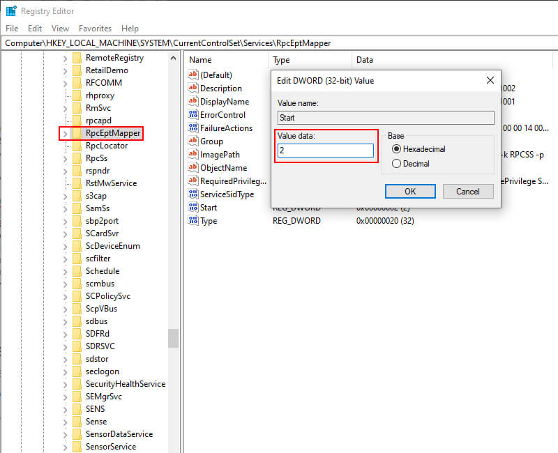This screenshot has height=453, width=558.
Task: Click the Value name field showing Start
Action: [386, 118]
